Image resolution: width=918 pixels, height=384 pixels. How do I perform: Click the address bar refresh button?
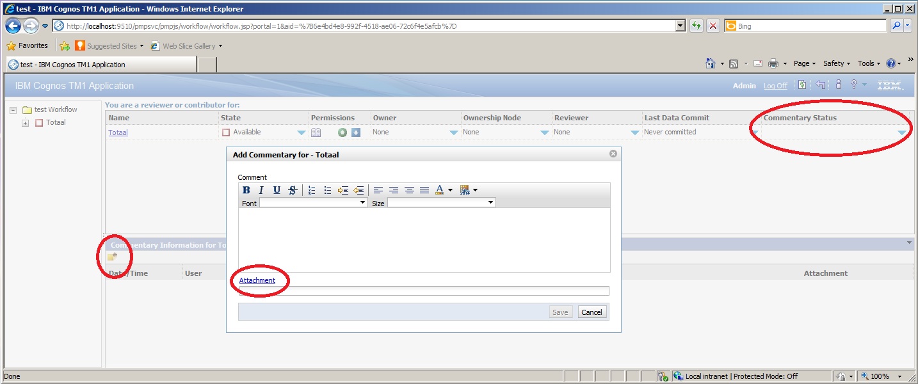tap(697, 26)
